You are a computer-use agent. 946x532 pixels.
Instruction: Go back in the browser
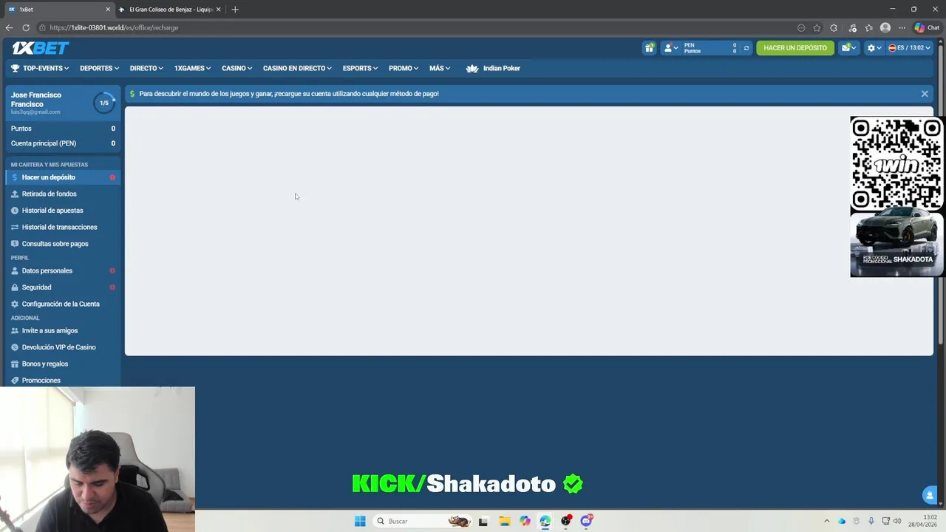[x=9, y=28]
